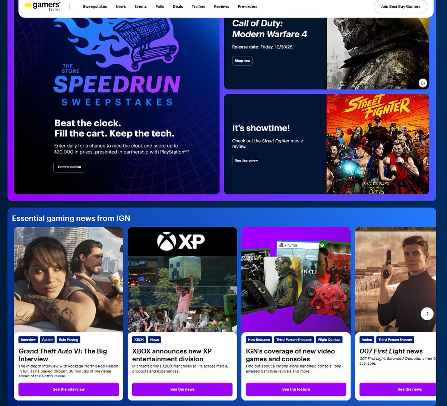Open the Call of Duty banner image
Viewport: 447px width, 406px height.
378,53
